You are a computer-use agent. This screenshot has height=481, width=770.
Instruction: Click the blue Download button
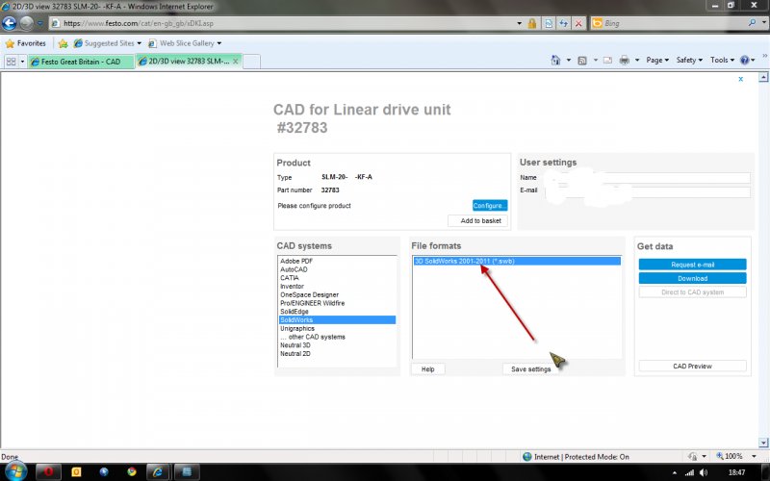tap(692, 278)
